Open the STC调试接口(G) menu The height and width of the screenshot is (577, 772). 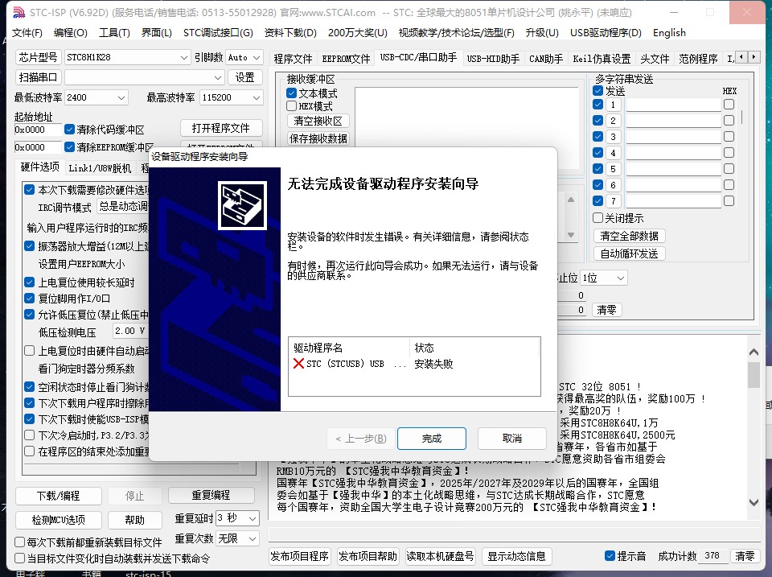(218, 32)
